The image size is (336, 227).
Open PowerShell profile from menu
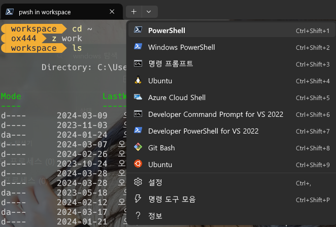231,30
